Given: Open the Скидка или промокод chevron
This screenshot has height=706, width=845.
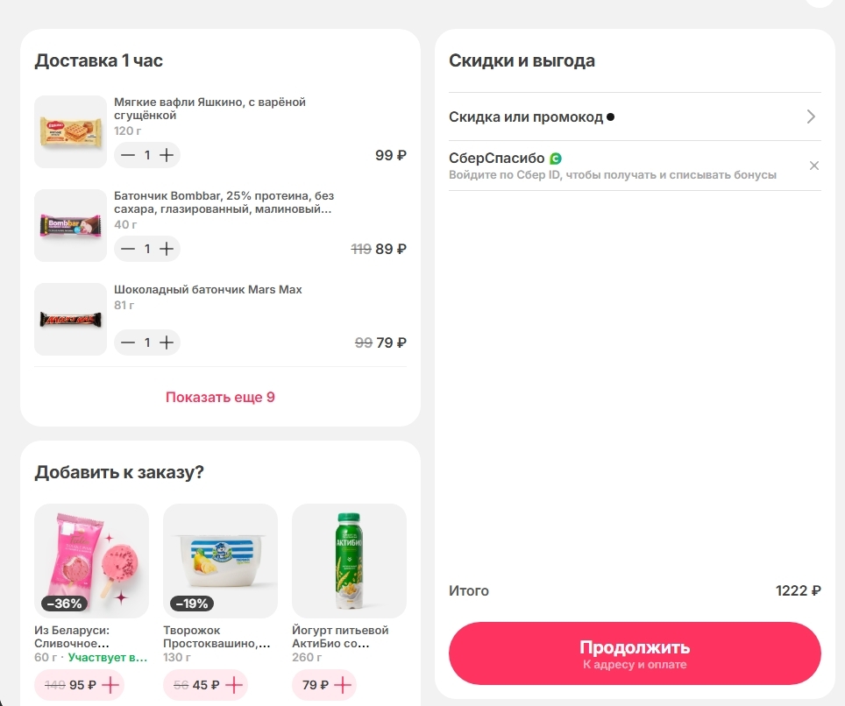Looking at the screenshot, I should tap(811, 116).
